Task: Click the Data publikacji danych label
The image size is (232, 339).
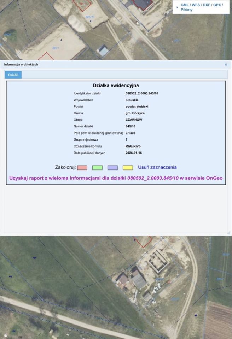Action: pyautogui.click(x=89, y=153)
